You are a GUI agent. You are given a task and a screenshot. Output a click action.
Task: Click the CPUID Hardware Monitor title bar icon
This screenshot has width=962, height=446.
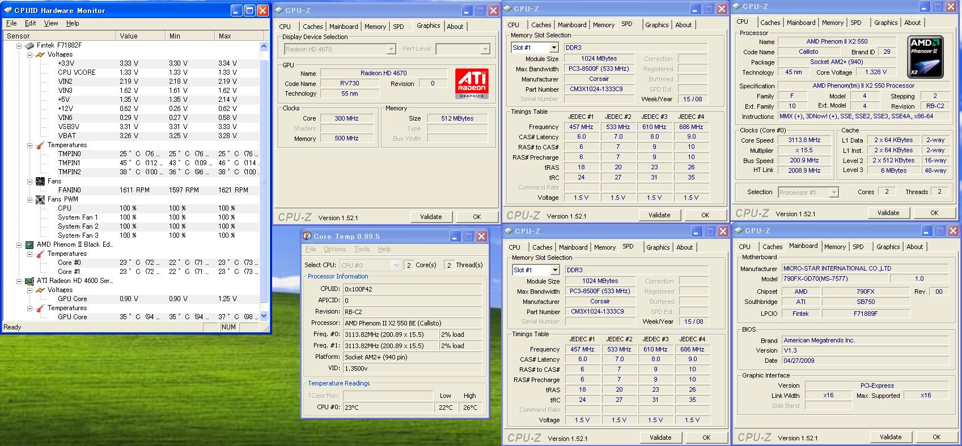click(8, 10)
